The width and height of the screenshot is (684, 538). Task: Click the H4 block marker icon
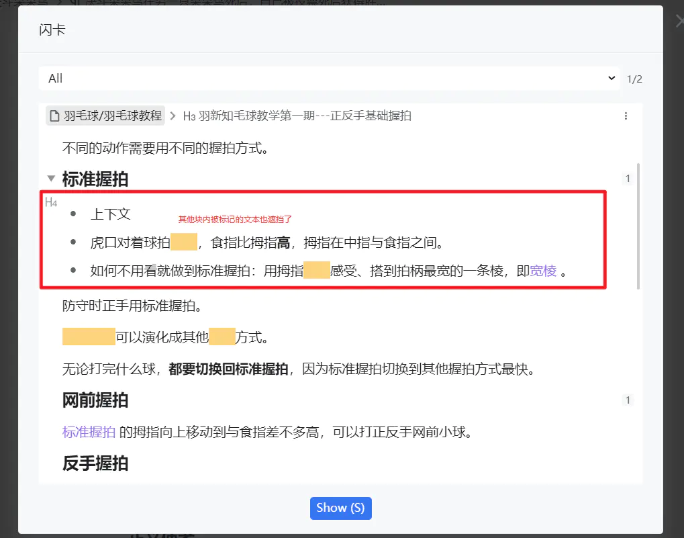pos(51,202)
